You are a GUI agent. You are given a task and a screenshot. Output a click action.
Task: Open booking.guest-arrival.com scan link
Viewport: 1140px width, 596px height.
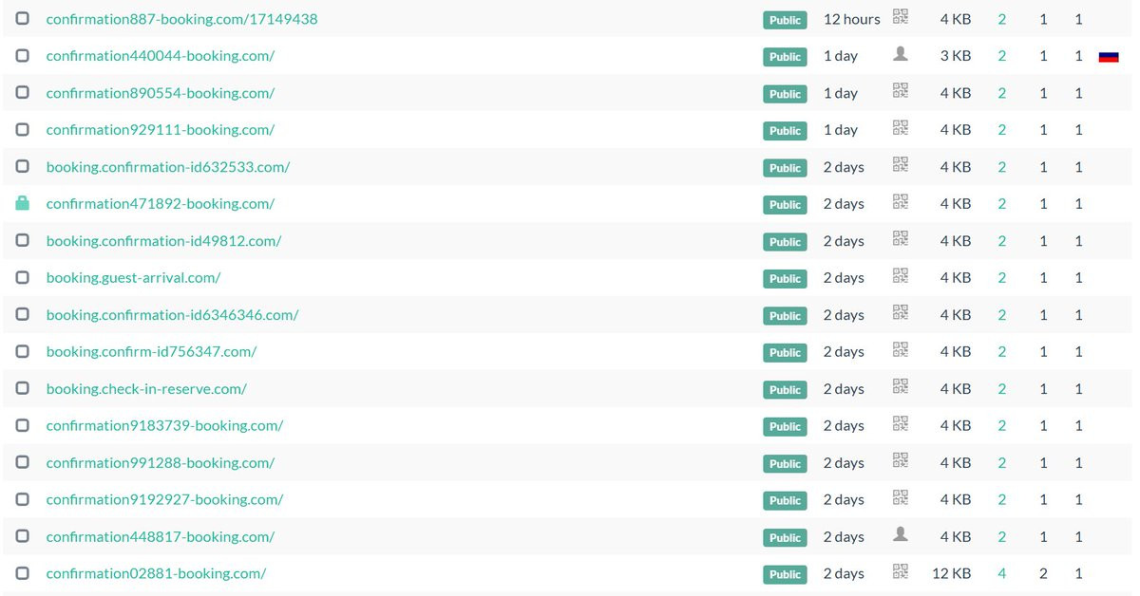pos(134,278)
